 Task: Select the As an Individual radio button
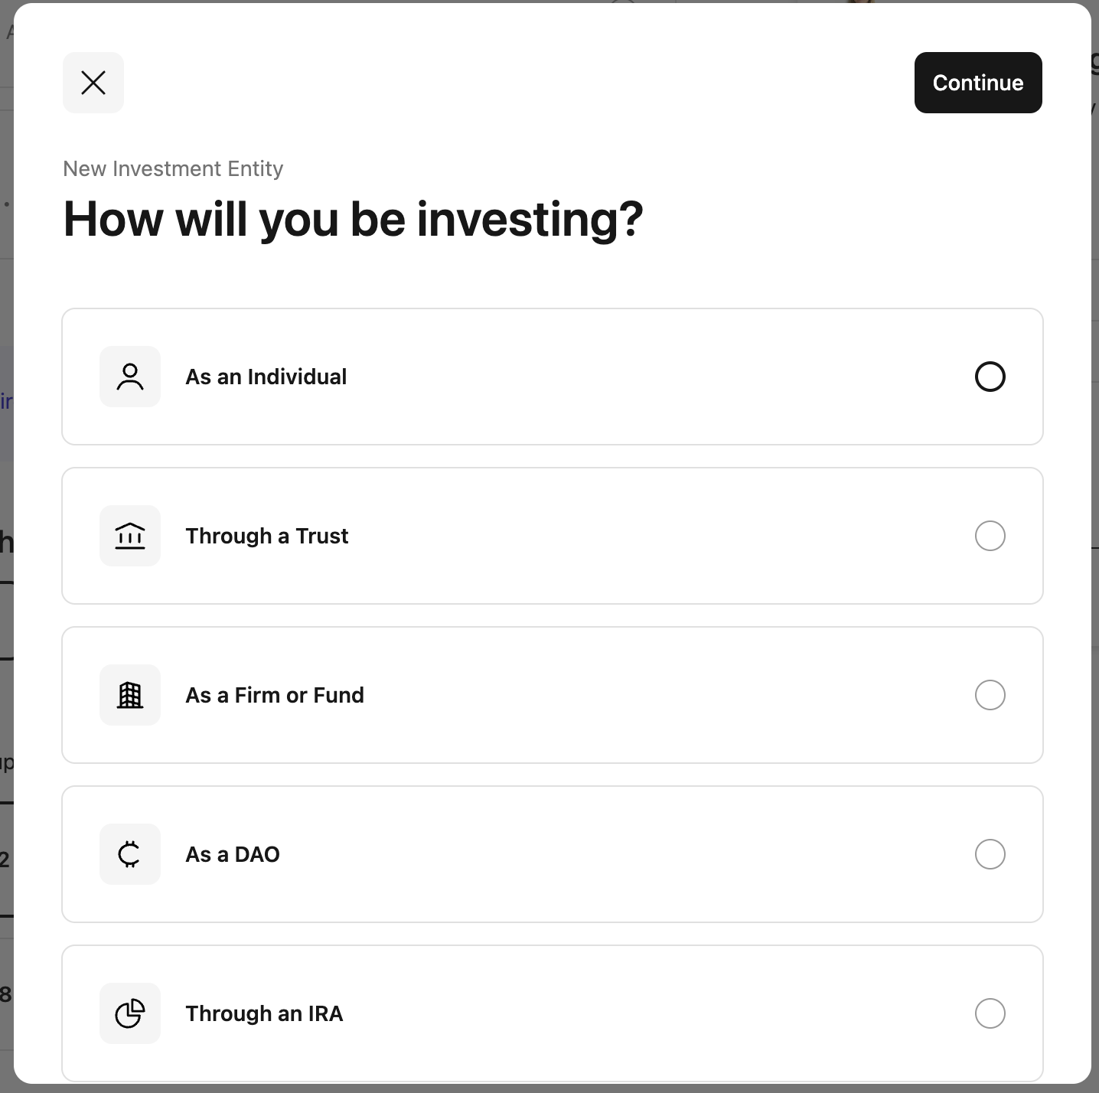pos(990,377)
